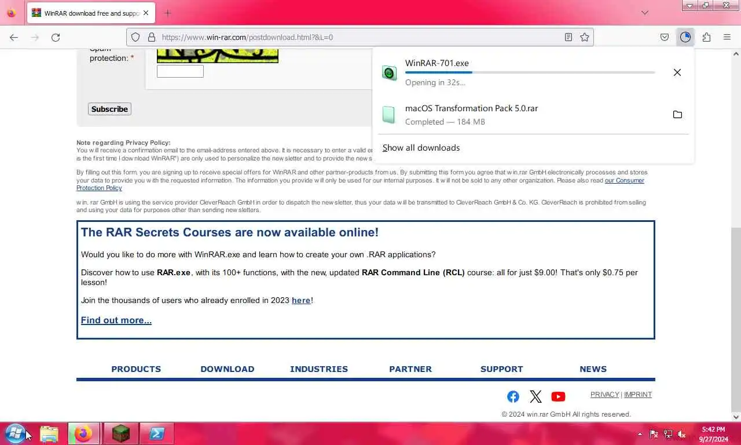Go back with the back arrow
The height and width of the screenshot is (445, 741).
tap(14, 37)
